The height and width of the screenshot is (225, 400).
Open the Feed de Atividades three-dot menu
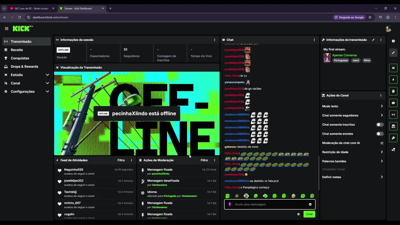(131, 160)
